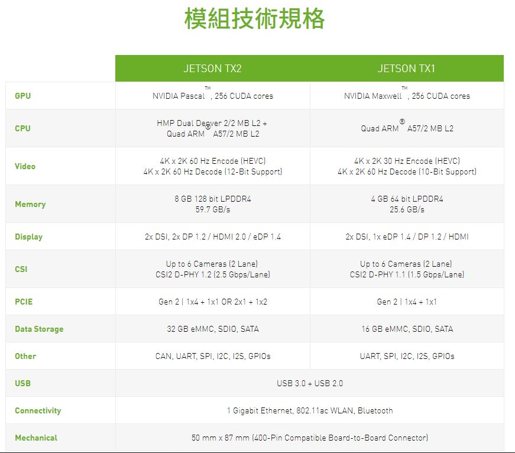Click the USB row label

[x=22, y=383]
